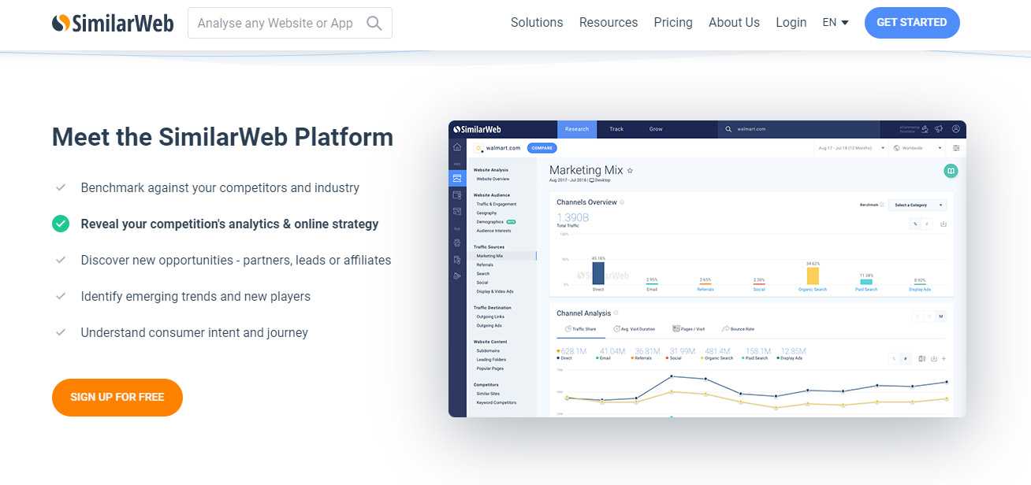The height and width of the screenshot is (485, 1031).
Task: Select the Benchmark against your competitors item
Action: coord(220,188)
